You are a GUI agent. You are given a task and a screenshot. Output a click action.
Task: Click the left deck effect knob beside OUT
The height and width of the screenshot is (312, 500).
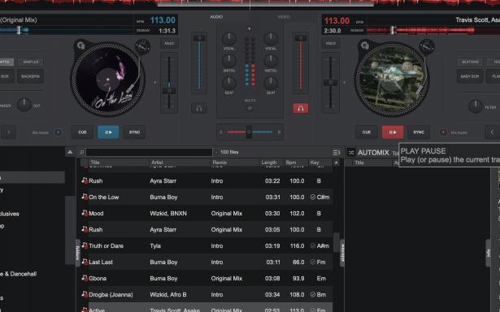[24, 105]
